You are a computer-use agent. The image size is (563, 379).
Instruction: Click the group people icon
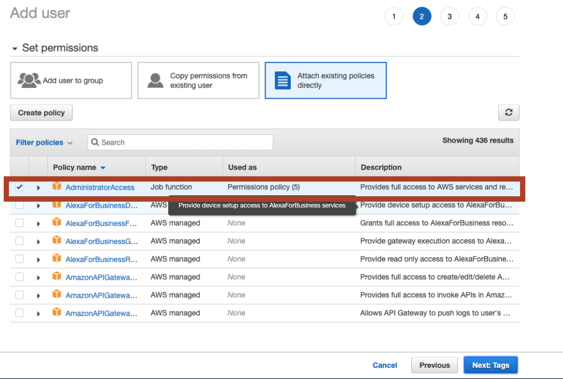[29, 80]
